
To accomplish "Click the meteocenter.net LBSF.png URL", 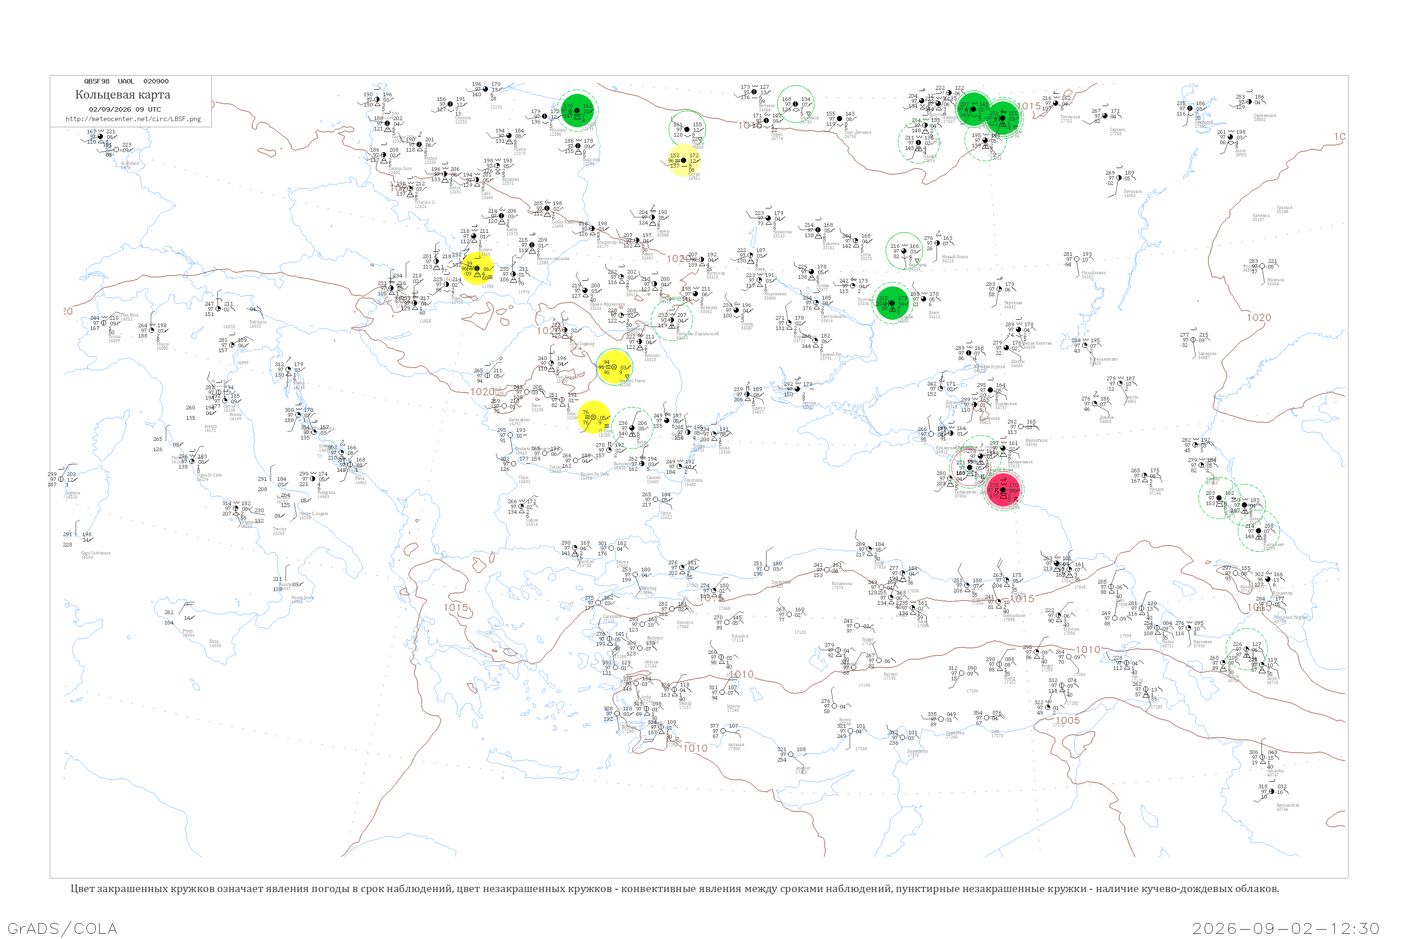I will [x=133, y=119].
